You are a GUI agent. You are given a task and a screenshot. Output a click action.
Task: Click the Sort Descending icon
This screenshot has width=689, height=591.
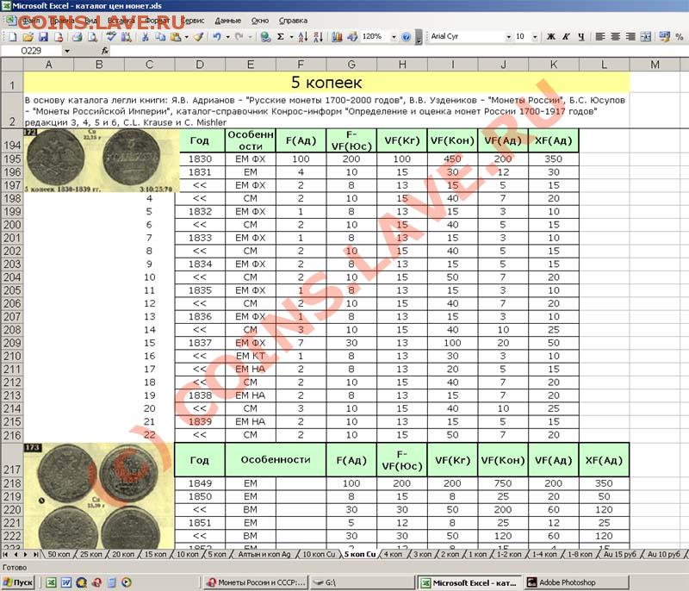point(319,37)
